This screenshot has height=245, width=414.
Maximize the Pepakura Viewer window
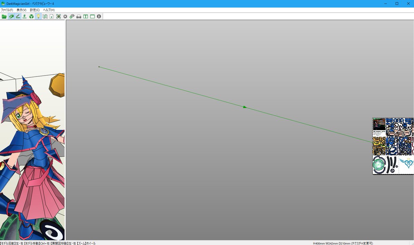[397, 3]
